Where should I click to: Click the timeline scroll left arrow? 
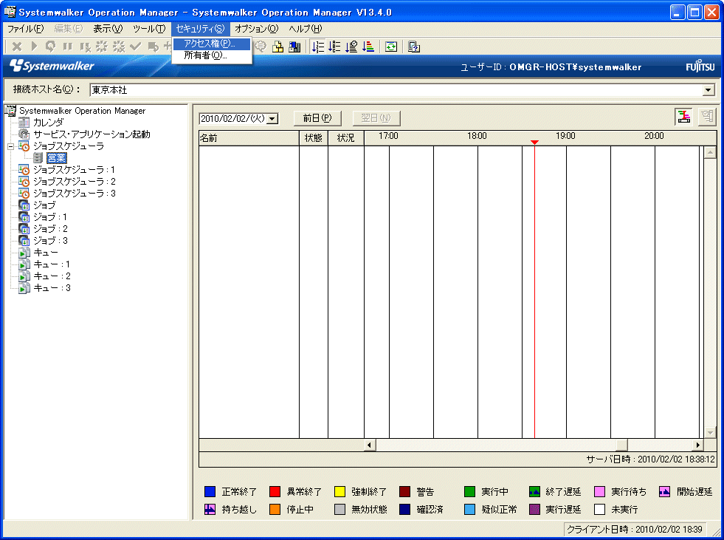point(369,445)
